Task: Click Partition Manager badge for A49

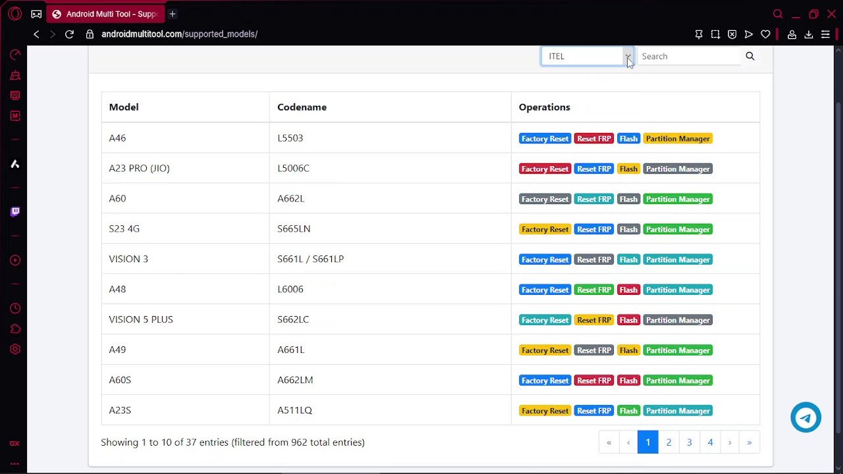Action: pyautogui.click(x=678, y=350)
